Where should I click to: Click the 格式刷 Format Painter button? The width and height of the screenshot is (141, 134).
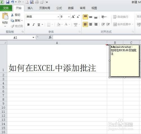point(17,26)
